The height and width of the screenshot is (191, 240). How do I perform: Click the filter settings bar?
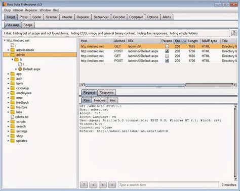click(116, 33)
